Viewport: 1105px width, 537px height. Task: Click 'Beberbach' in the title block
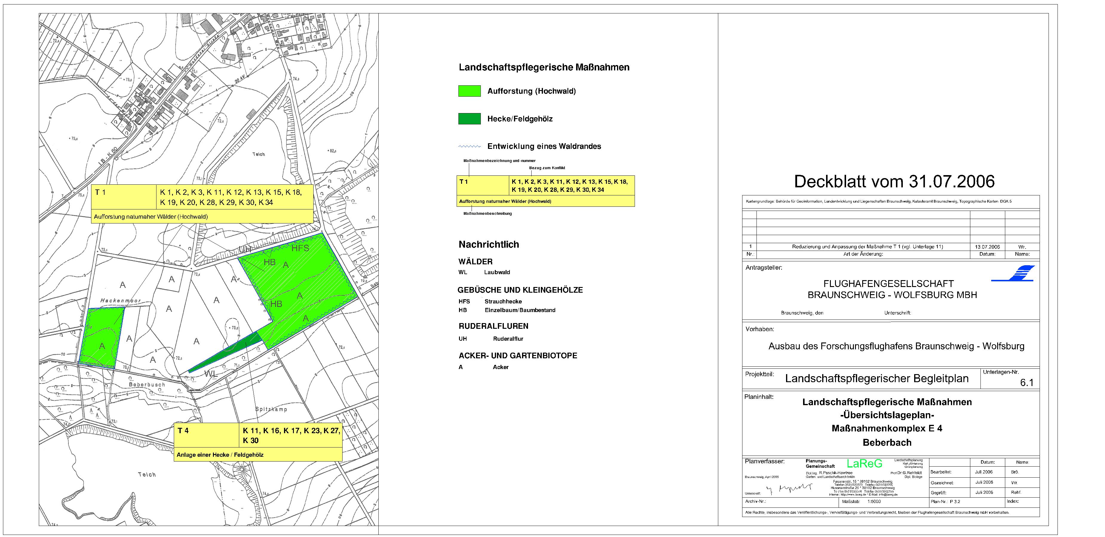pyautogui.click(x=887, y=442)
